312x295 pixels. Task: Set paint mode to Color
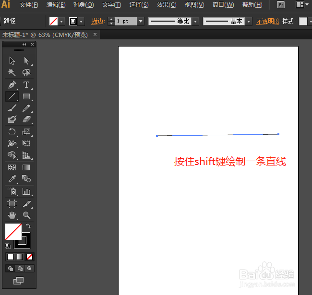11,257
